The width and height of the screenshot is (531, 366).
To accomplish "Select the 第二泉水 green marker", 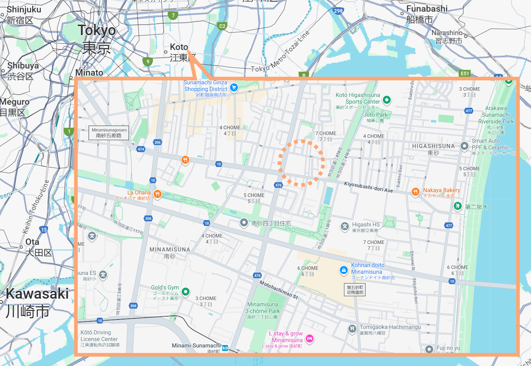I will point(458,206).
